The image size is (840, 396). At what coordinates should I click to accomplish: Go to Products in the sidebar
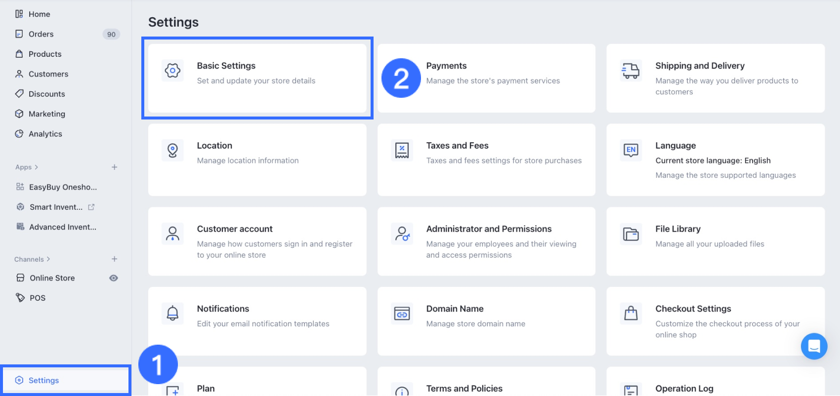(x=45, y=54)
